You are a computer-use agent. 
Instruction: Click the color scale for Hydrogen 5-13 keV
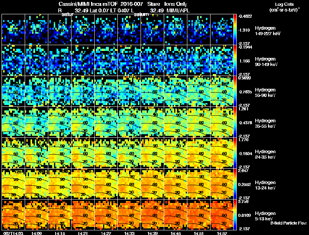click(235, 215)
